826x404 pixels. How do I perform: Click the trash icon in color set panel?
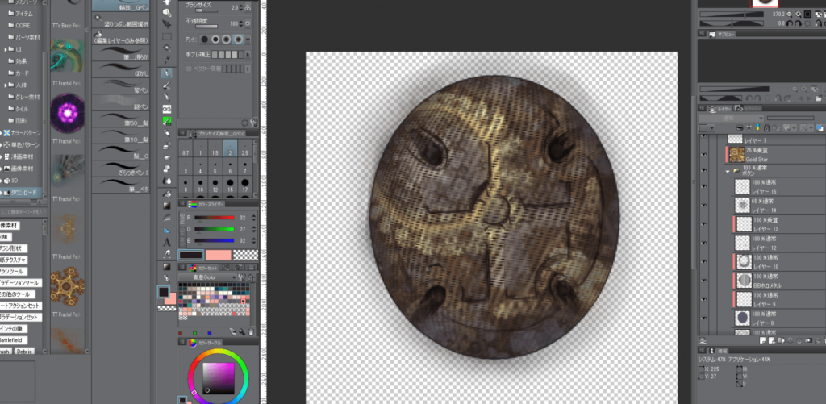tap(252, 331)
